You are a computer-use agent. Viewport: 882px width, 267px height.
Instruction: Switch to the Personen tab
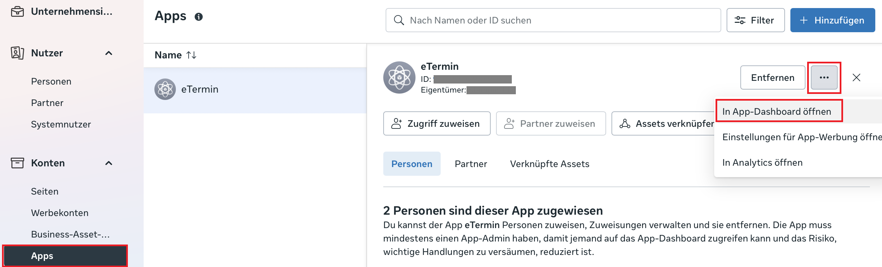(412, 164)
